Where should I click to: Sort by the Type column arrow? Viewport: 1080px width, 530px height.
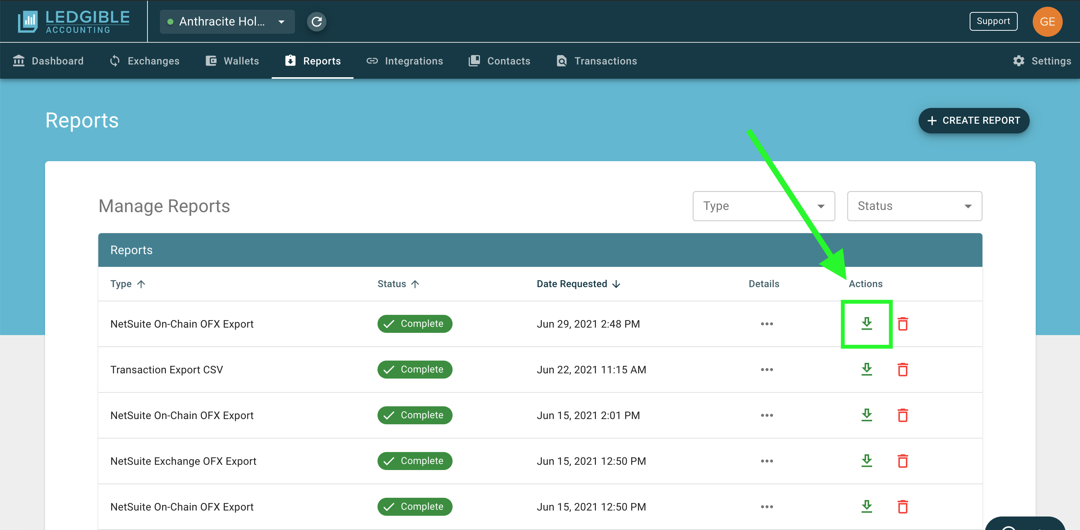click(x=141, y=284)
